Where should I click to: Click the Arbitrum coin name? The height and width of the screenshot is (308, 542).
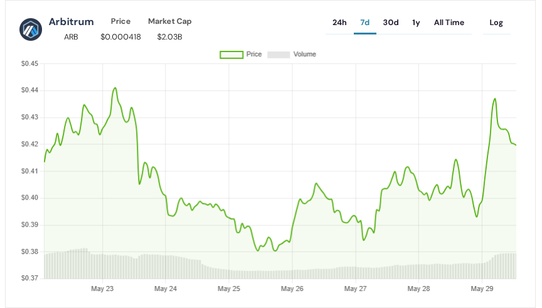[x=72, y=21]
